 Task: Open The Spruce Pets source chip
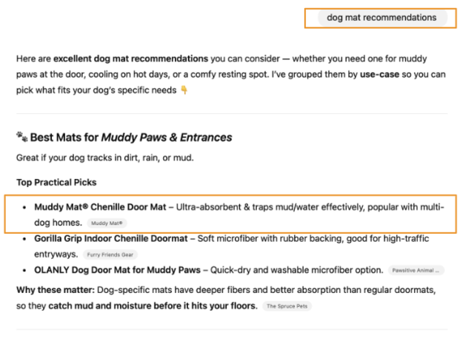(x=287, y=306)
